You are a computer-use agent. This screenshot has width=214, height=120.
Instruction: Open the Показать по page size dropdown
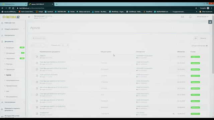[x=65, y=45]
